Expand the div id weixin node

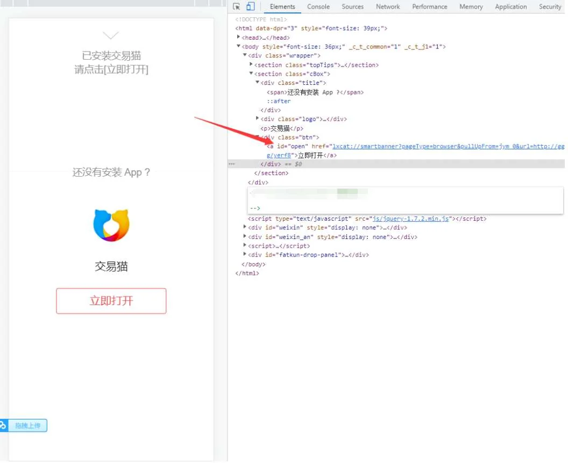pos(245,228)
